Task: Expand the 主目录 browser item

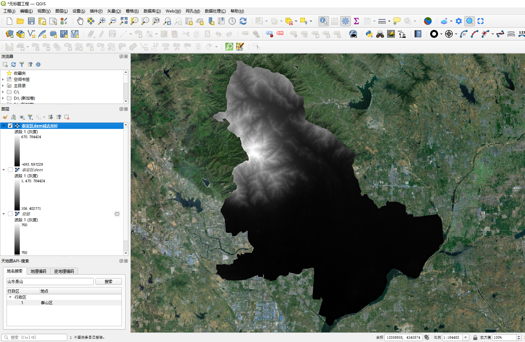Action: click(3, 85)
